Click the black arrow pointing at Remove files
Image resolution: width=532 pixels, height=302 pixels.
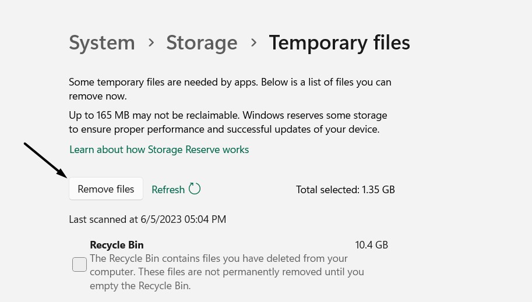tap(45, 160)
